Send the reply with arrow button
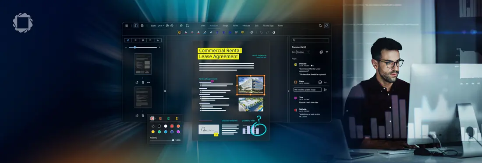 (x=325, y=90)
